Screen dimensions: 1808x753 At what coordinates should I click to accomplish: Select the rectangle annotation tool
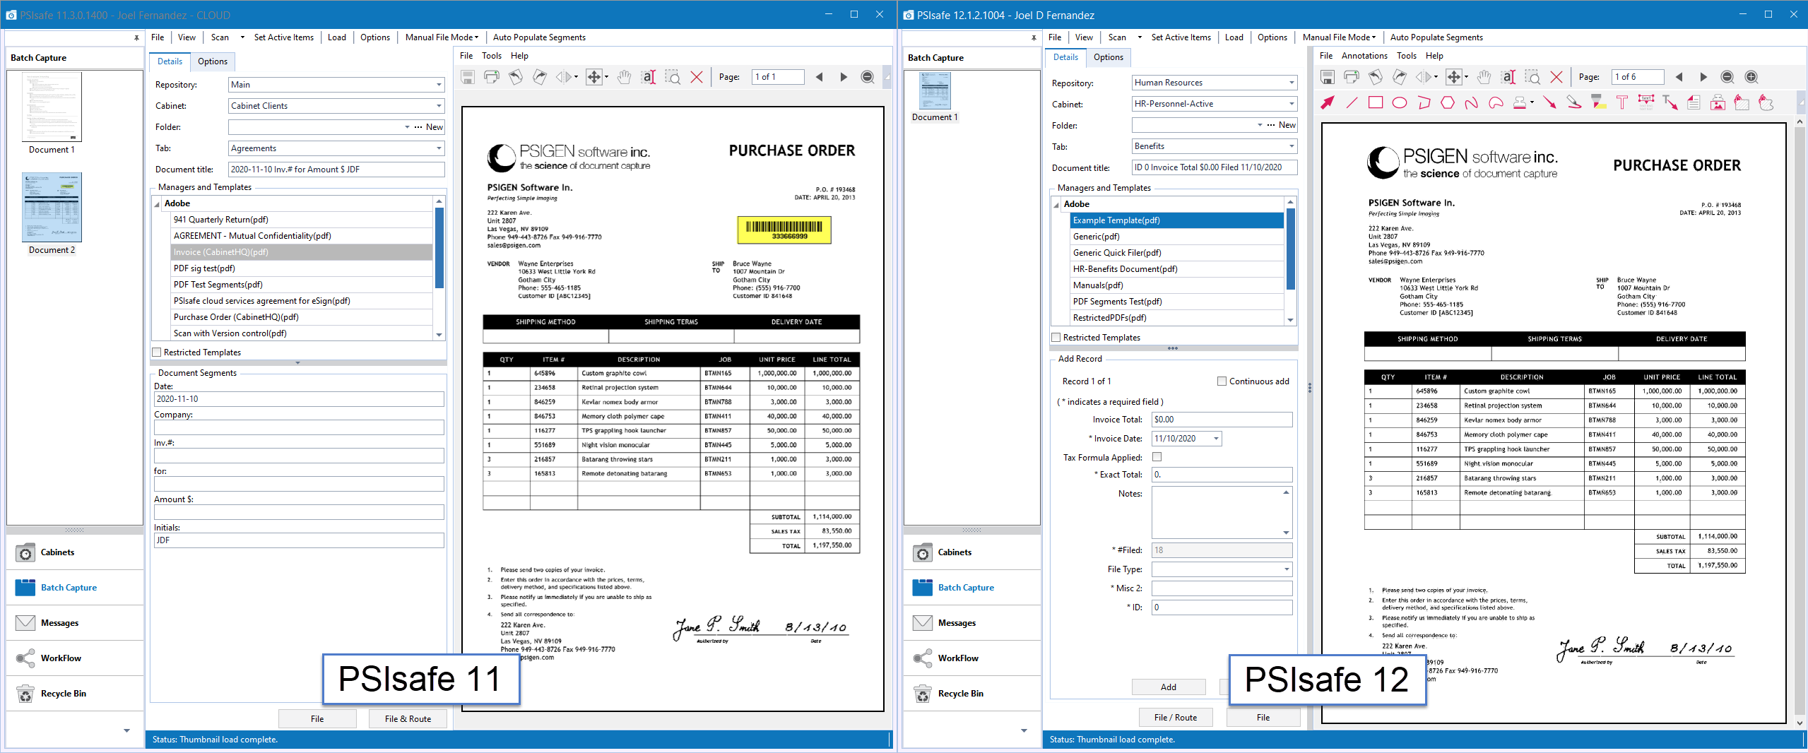1375,103
